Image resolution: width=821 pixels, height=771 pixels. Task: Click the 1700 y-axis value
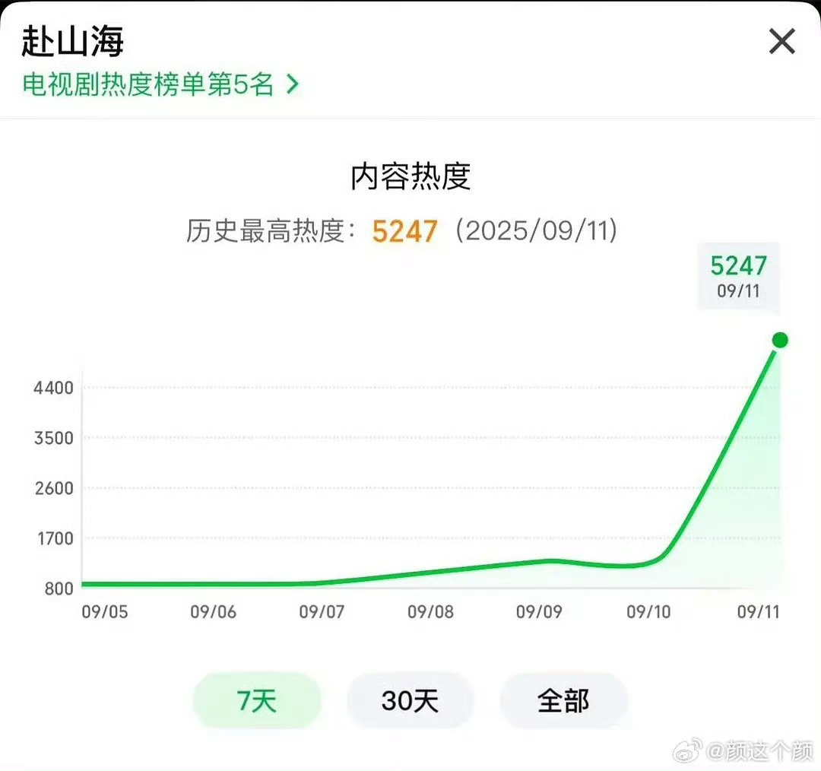[x=55, y=538]
